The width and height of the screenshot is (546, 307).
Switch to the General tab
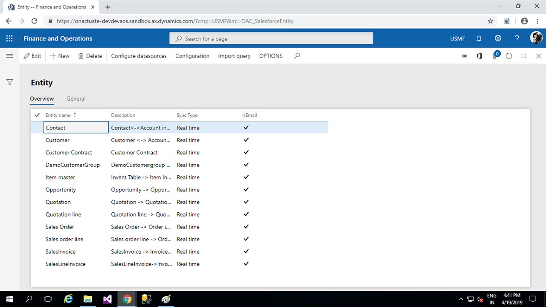tap(76, 98)
